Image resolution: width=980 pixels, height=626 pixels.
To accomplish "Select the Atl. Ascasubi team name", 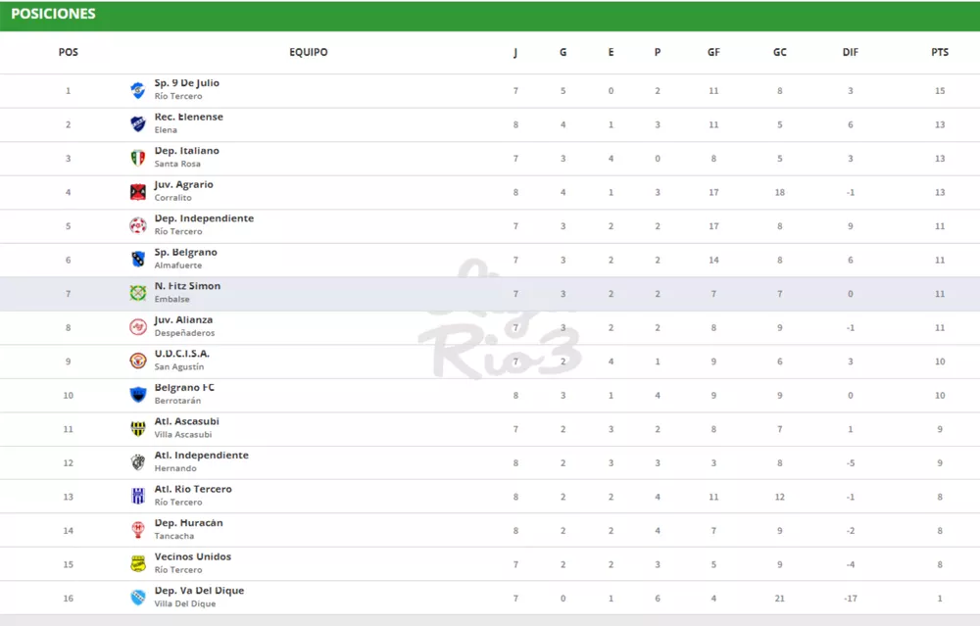I will (x=187, y=421).
